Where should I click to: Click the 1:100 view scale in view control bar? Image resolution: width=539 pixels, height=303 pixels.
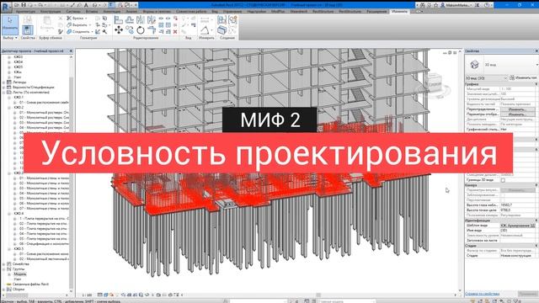click(87, 295)
